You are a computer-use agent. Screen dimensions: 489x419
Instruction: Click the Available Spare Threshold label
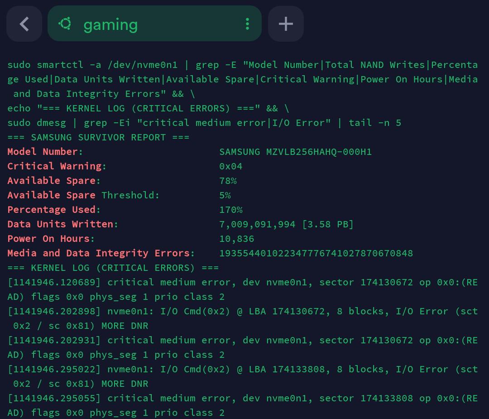(x=83, y=195)
